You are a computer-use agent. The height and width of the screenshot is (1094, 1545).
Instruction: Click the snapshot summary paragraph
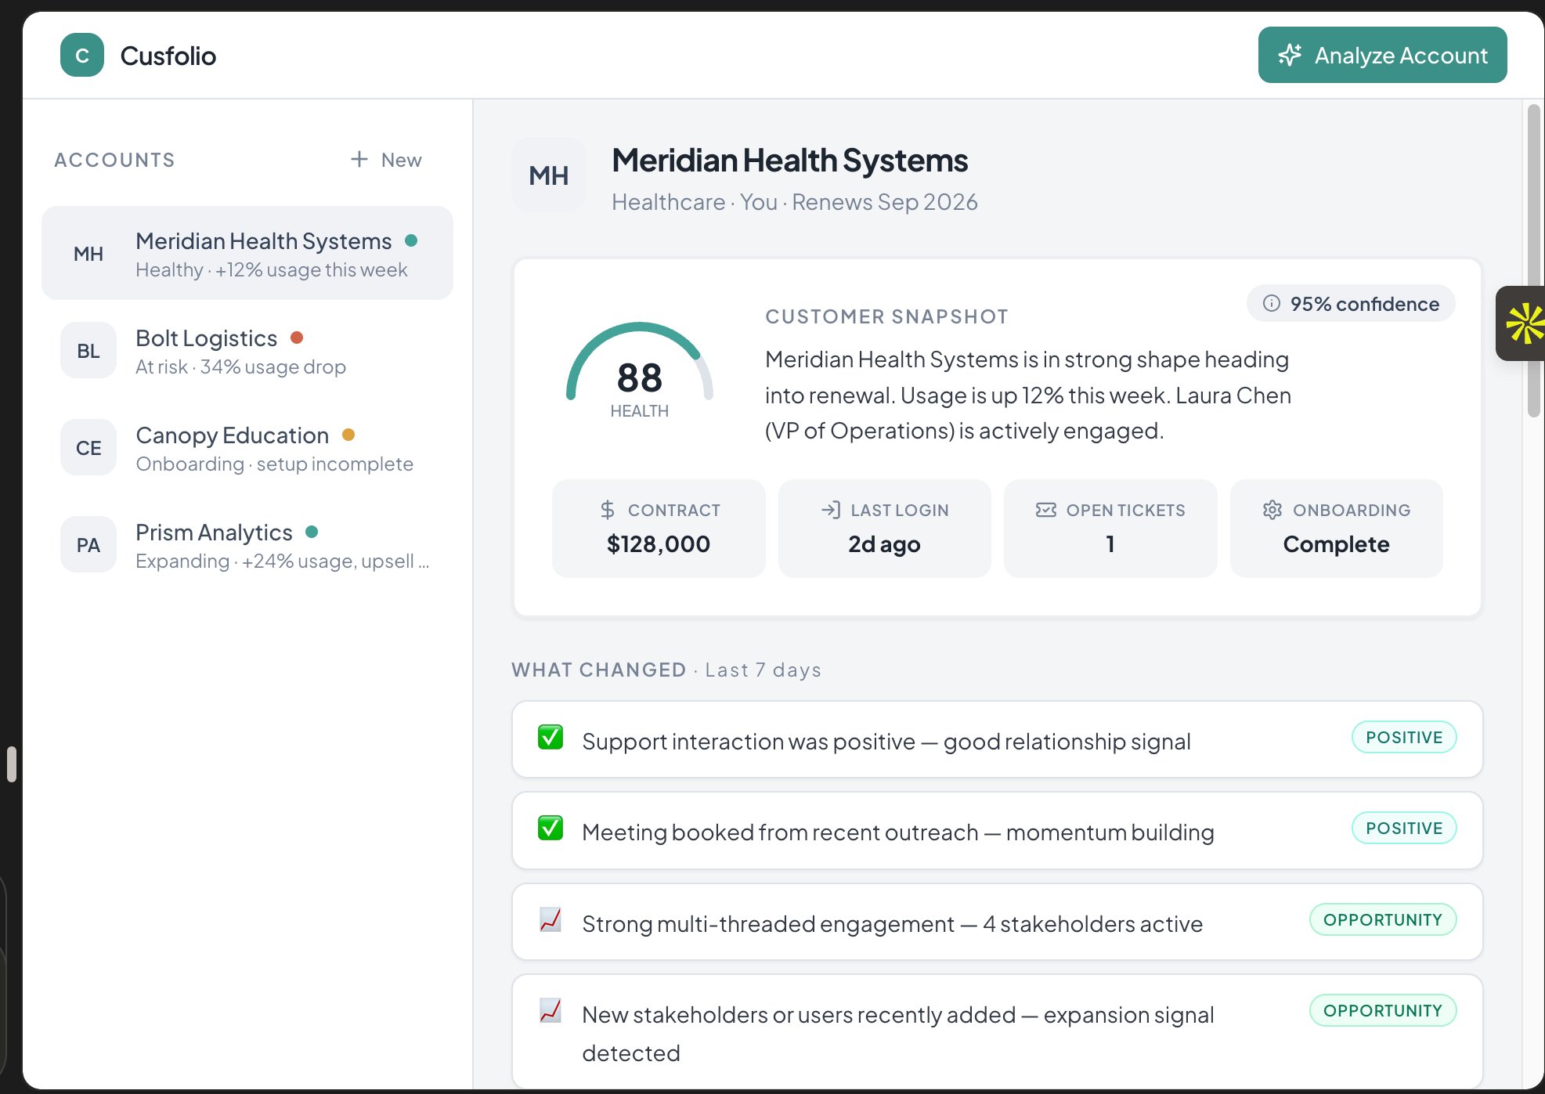(x=1028, y=395)
